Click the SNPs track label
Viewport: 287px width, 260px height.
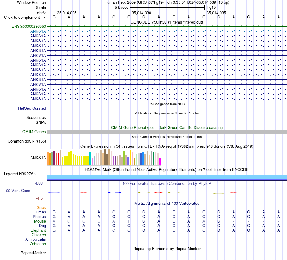pyautogui.click(x=41, y=122)
